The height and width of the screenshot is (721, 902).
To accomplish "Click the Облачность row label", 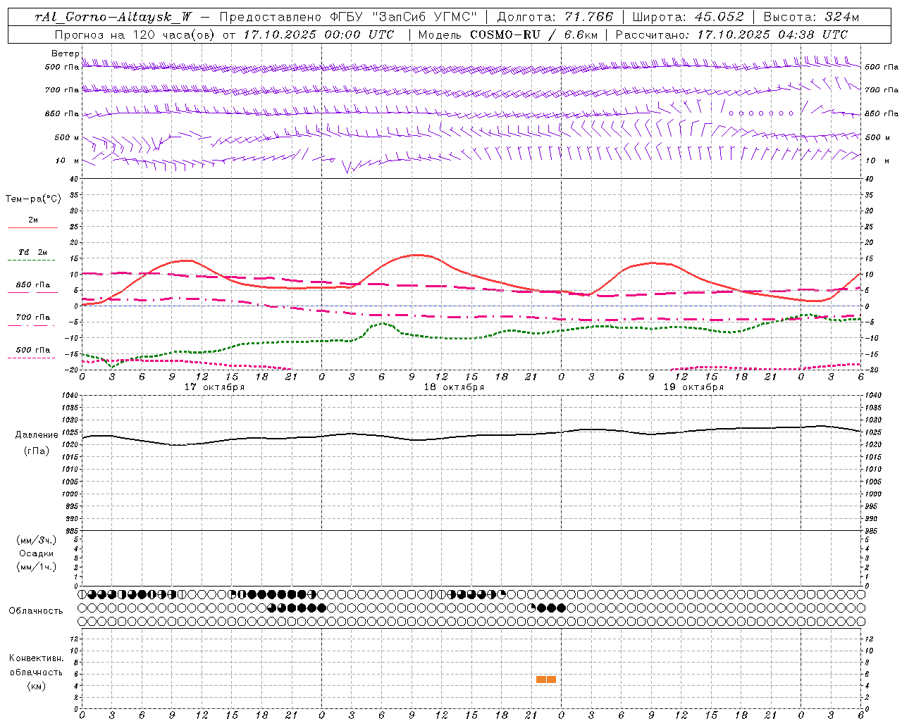I will [x=36, y=610].
